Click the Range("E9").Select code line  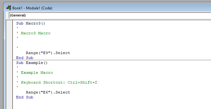tap(48, 53)
